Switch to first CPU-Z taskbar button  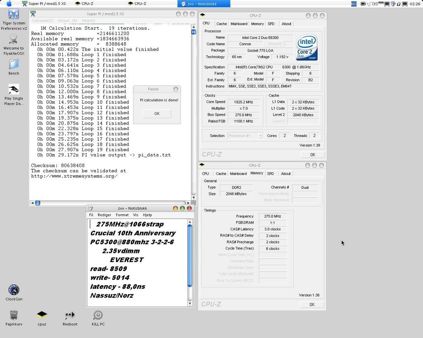84,3
